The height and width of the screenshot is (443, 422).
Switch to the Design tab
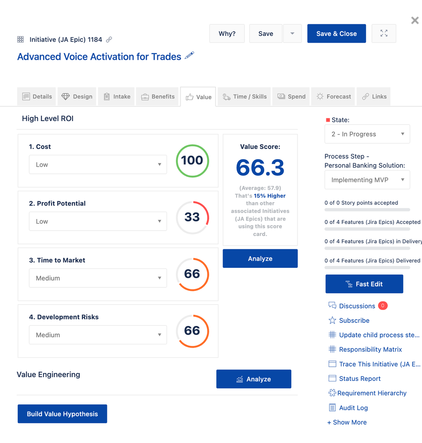point(77,97)
